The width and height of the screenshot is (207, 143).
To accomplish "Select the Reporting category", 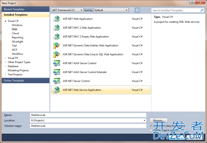I will 18,38.
